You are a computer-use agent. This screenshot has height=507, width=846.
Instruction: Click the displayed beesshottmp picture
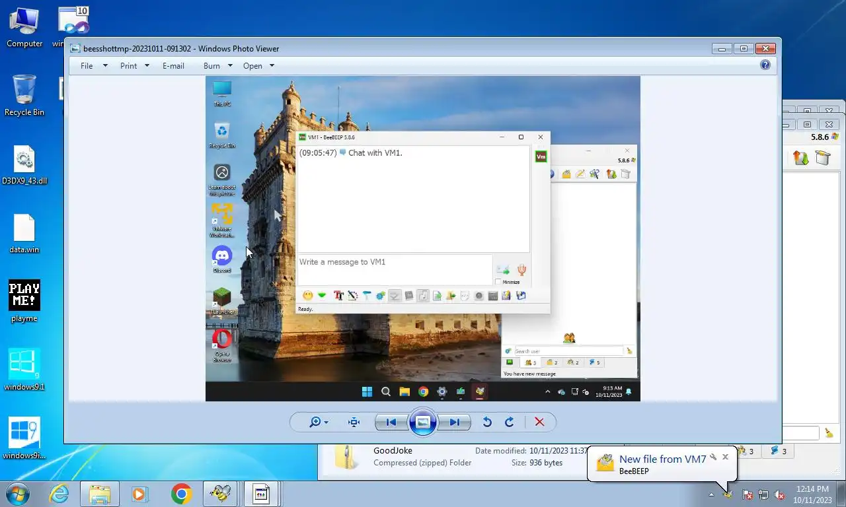423,238
